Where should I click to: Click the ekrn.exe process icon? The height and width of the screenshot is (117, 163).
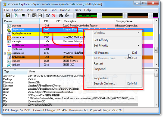point(9,61)
